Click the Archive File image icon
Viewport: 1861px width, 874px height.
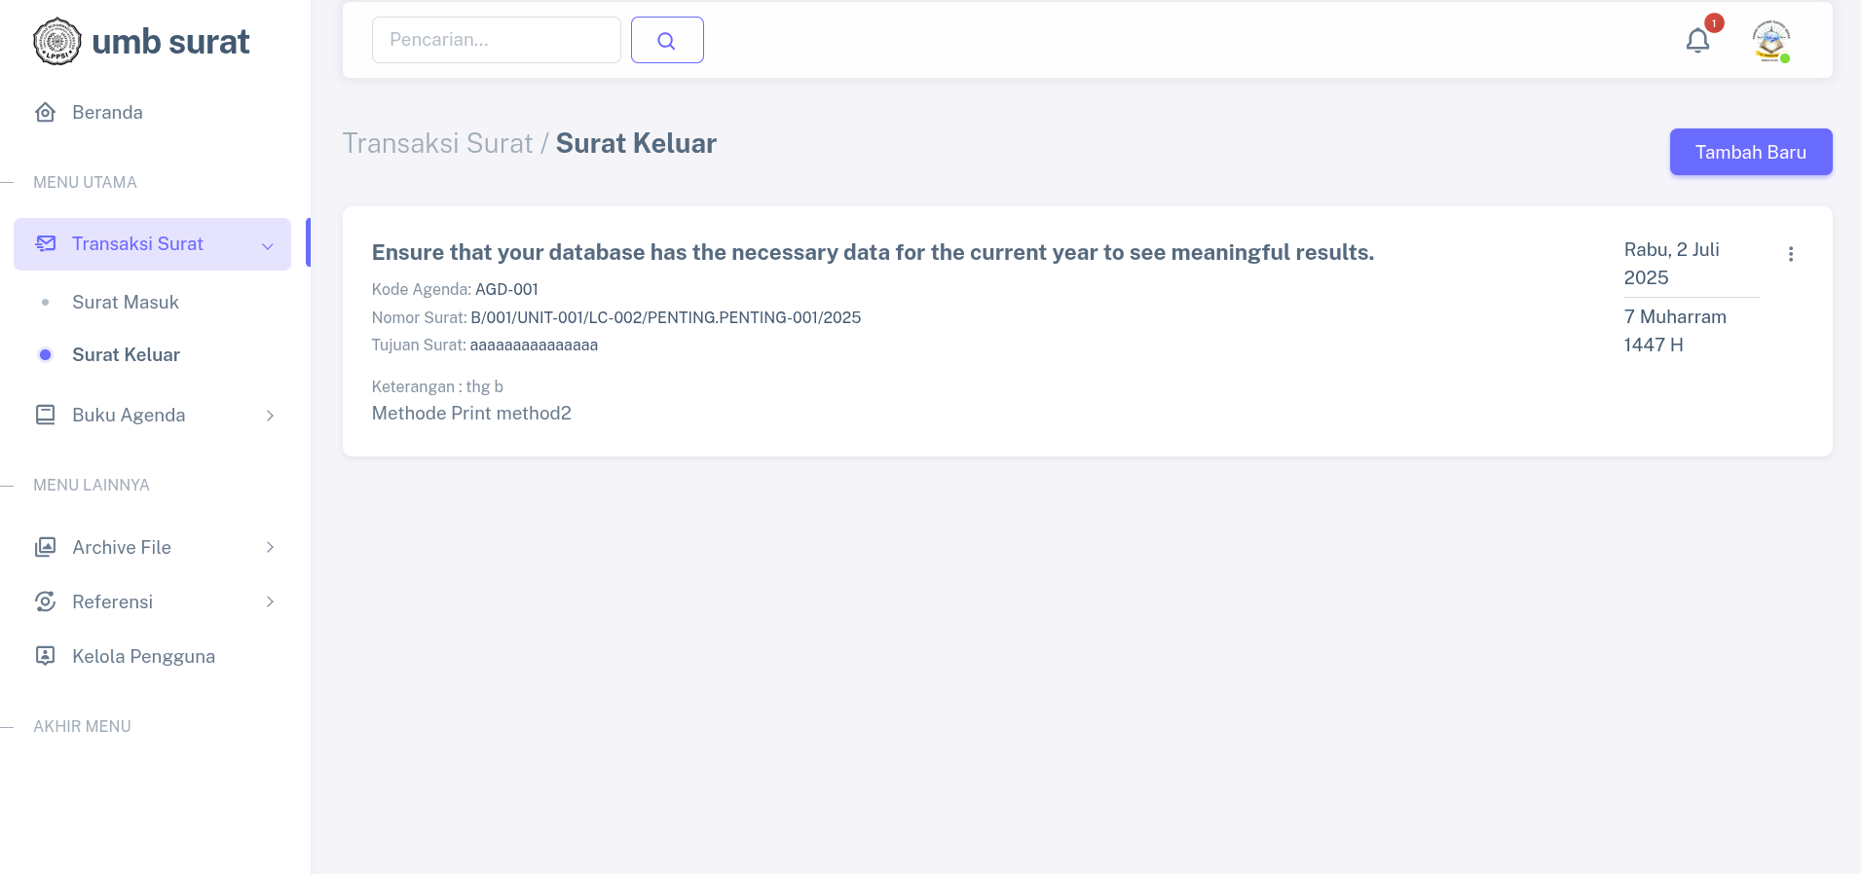click(45, 547)
